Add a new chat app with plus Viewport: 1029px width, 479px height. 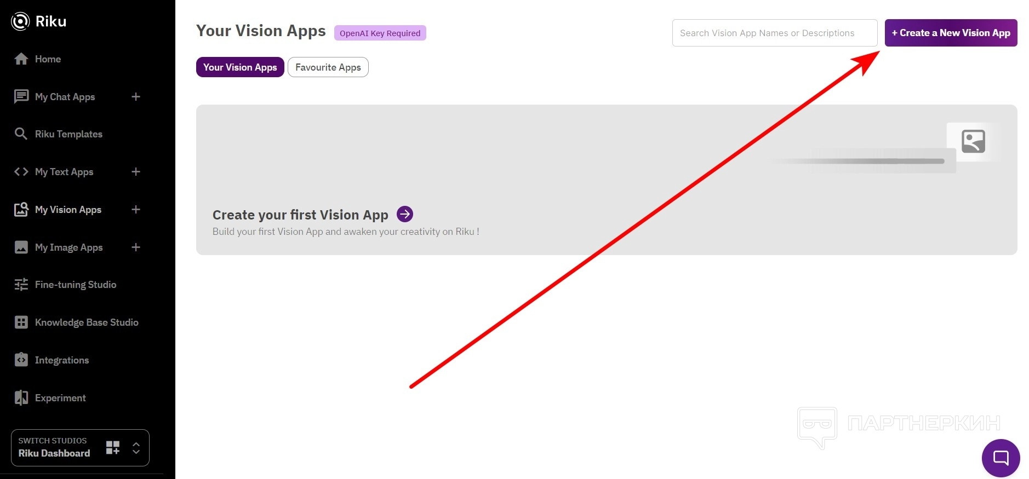(136, 97)
